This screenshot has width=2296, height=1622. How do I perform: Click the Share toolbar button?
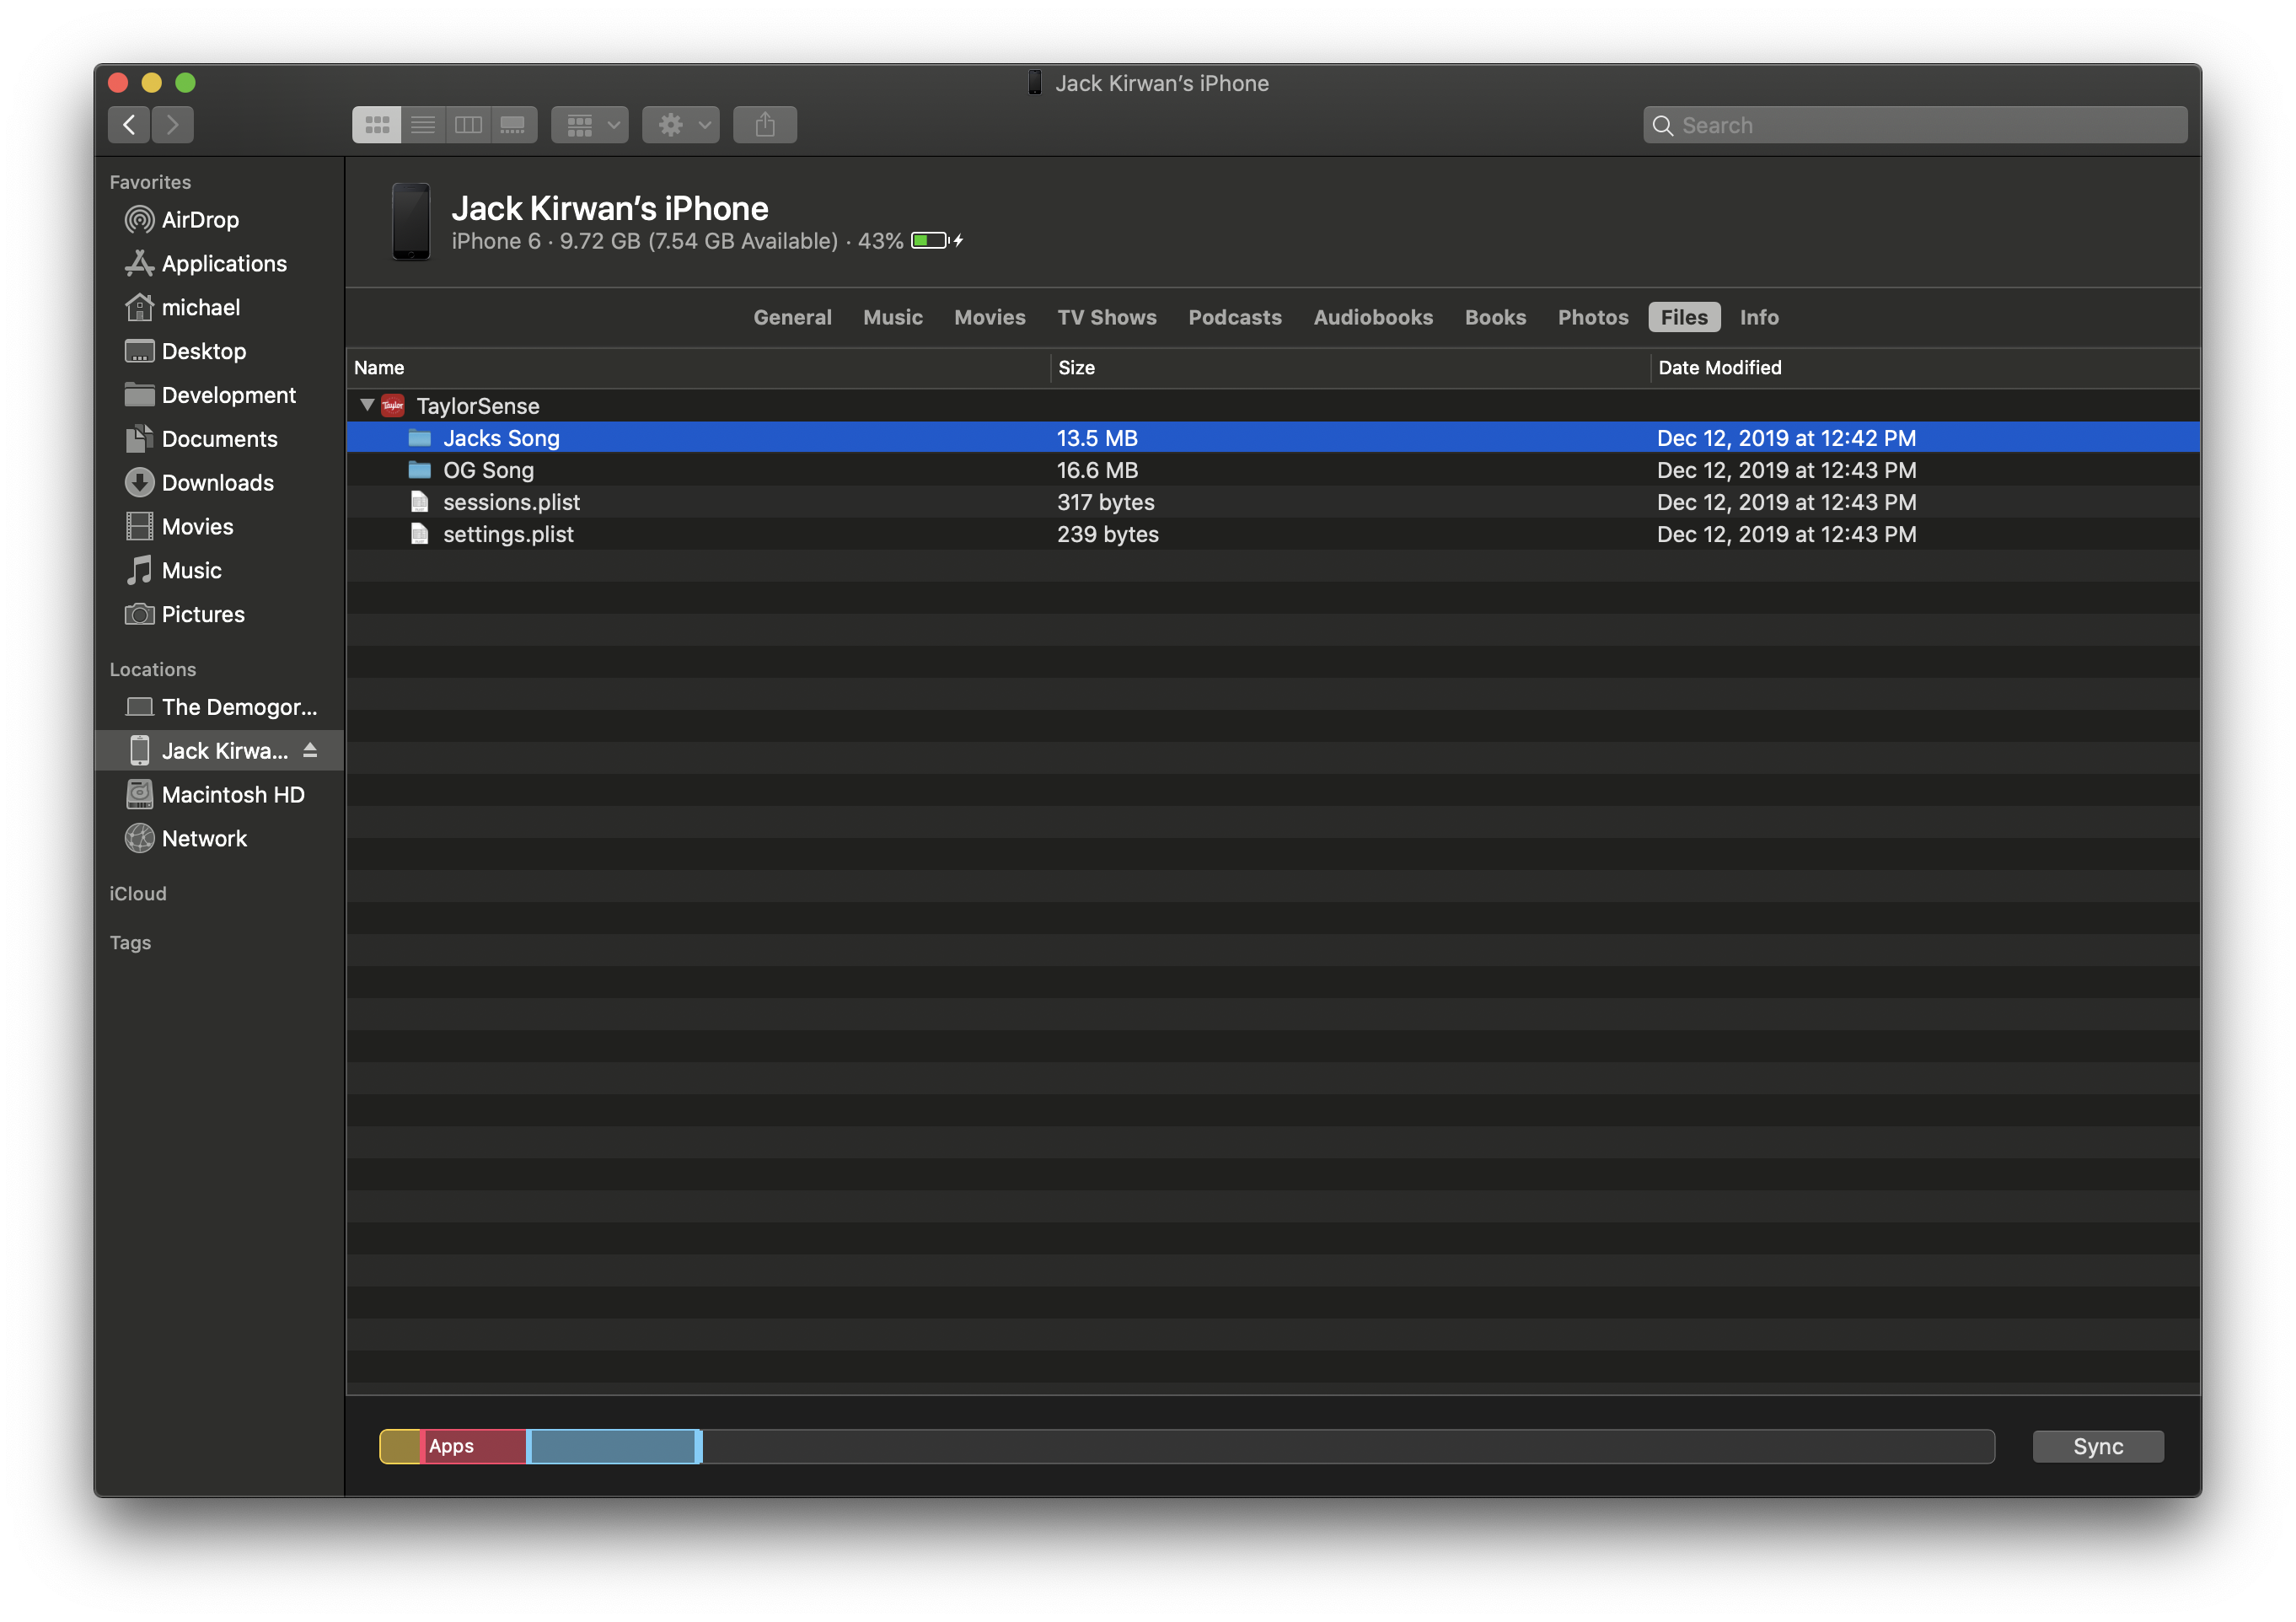pyautogui.click(x=765, y=125)
